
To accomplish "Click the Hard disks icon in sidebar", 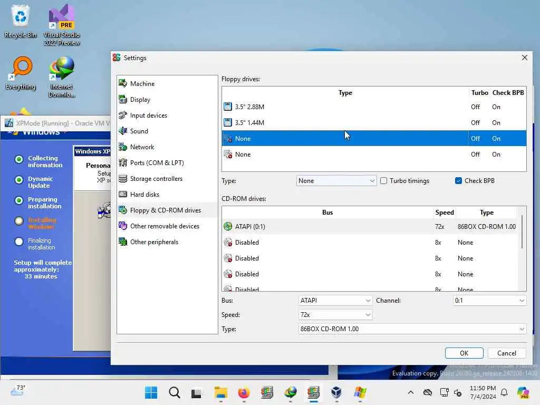I will click(x=123, y=194).
